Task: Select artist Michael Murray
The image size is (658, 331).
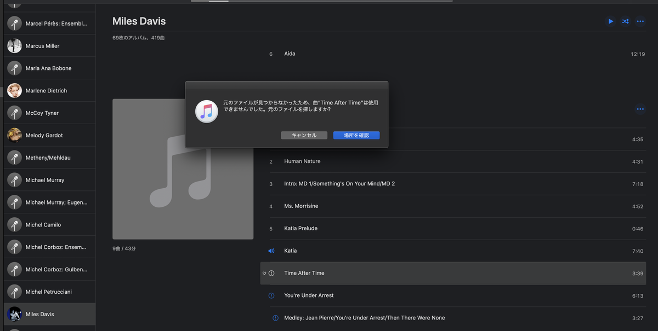Action: (x=50, y=180)
